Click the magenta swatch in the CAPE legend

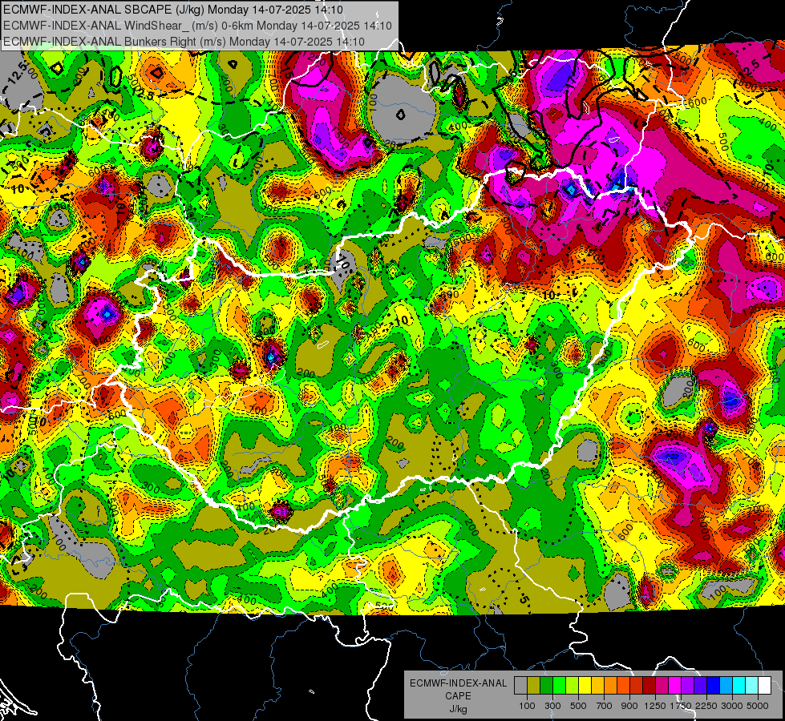click(x=675, y=686)
